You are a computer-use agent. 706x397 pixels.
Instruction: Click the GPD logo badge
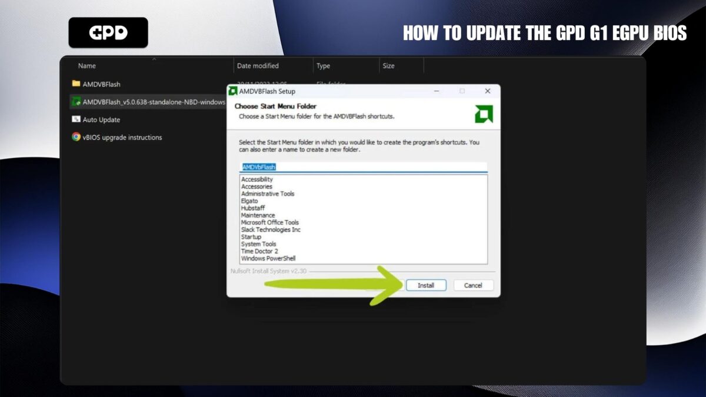pyautogui.click(x=108, y=32)
